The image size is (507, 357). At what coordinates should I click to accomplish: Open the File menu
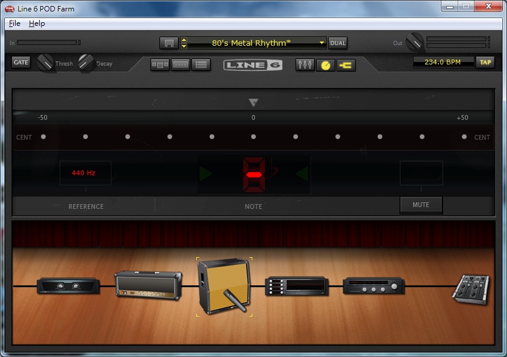click(14, 23)
